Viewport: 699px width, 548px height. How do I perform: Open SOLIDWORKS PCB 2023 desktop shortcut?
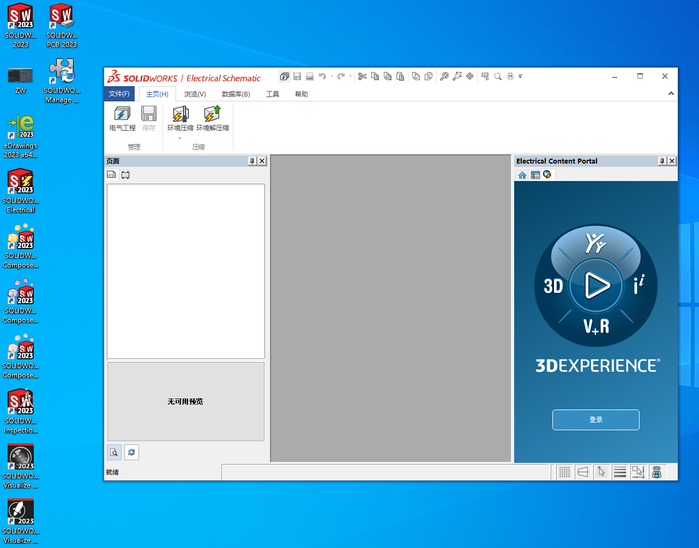pos(62,26)
